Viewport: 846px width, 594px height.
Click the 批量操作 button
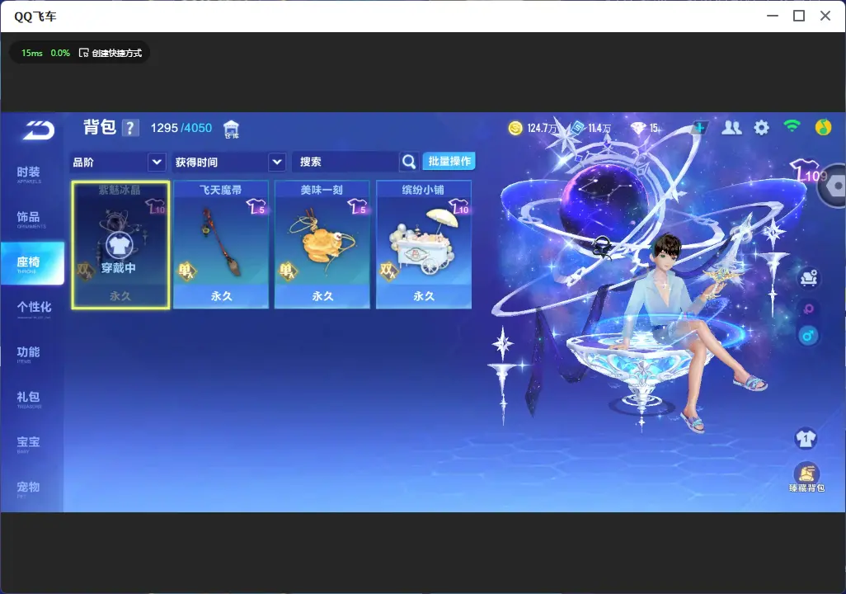tap(449, 161)
